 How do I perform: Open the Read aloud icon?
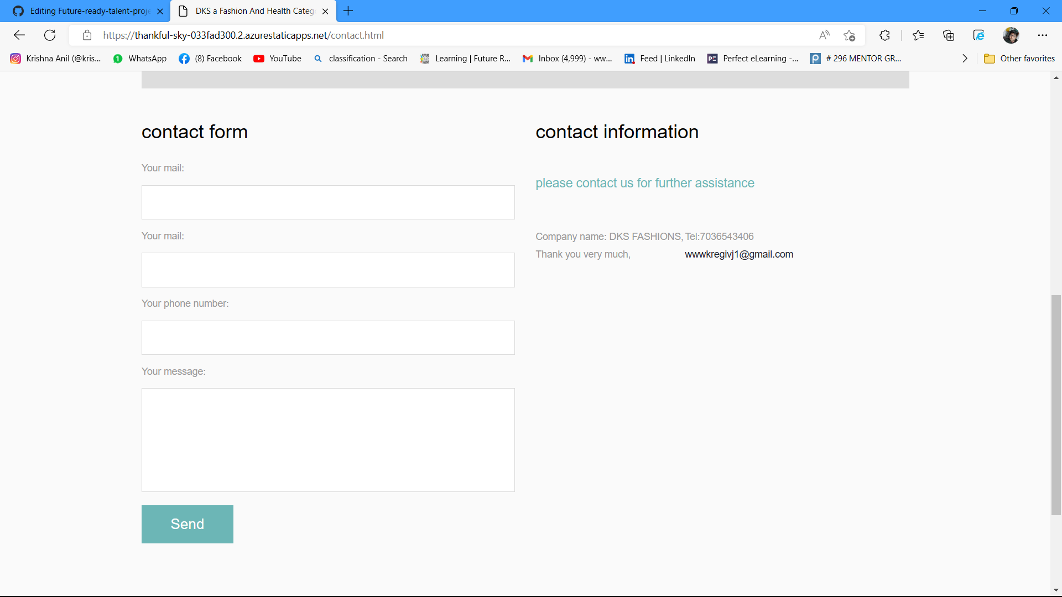coord(824,35)
